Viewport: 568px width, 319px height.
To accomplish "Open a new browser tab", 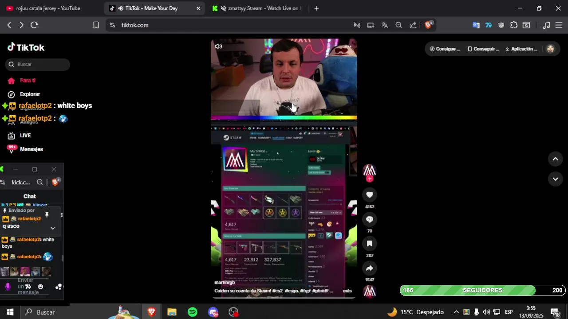I will (316, 8).
